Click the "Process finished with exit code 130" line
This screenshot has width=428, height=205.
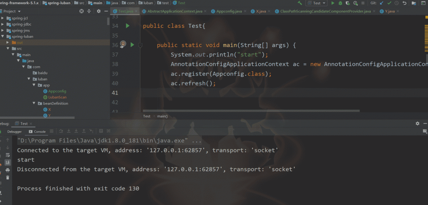[x=78, y=188]
